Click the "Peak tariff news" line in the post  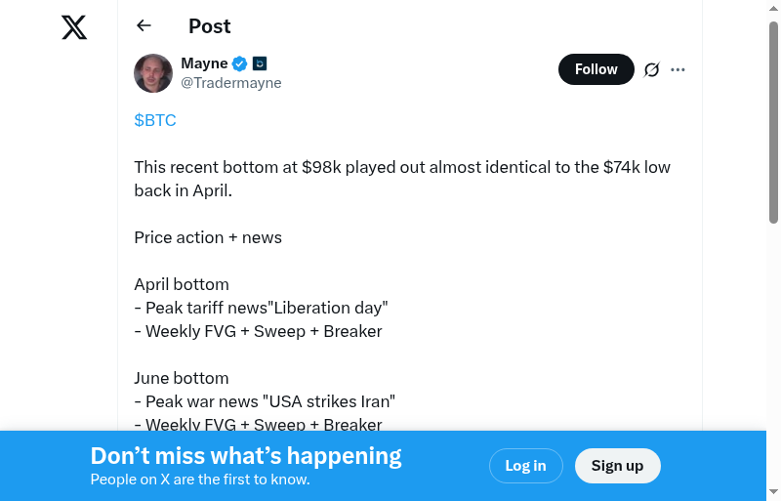point(261,308)
